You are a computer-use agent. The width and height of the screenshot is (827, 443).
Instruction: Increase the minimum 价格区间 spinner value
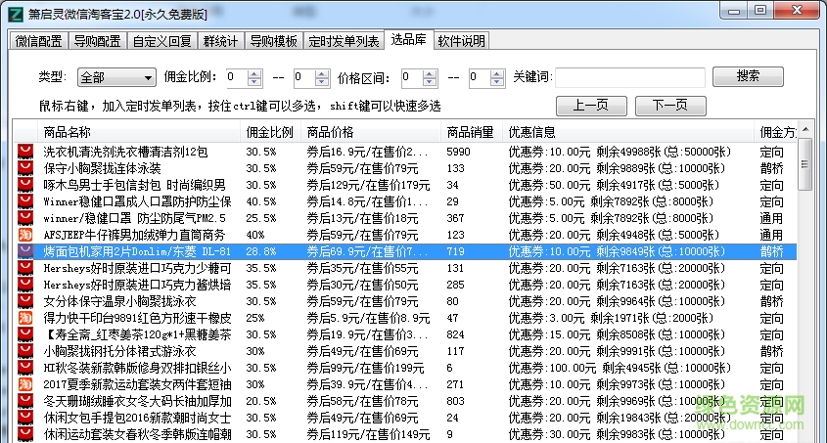click(431, 72)
